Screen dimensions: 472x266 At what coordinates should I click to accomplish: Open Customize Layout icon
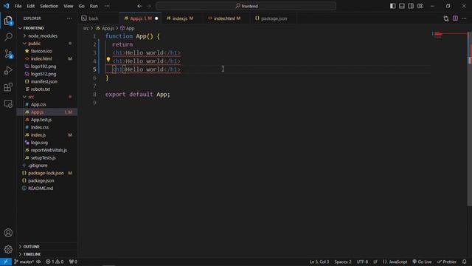tap(420, 6)
